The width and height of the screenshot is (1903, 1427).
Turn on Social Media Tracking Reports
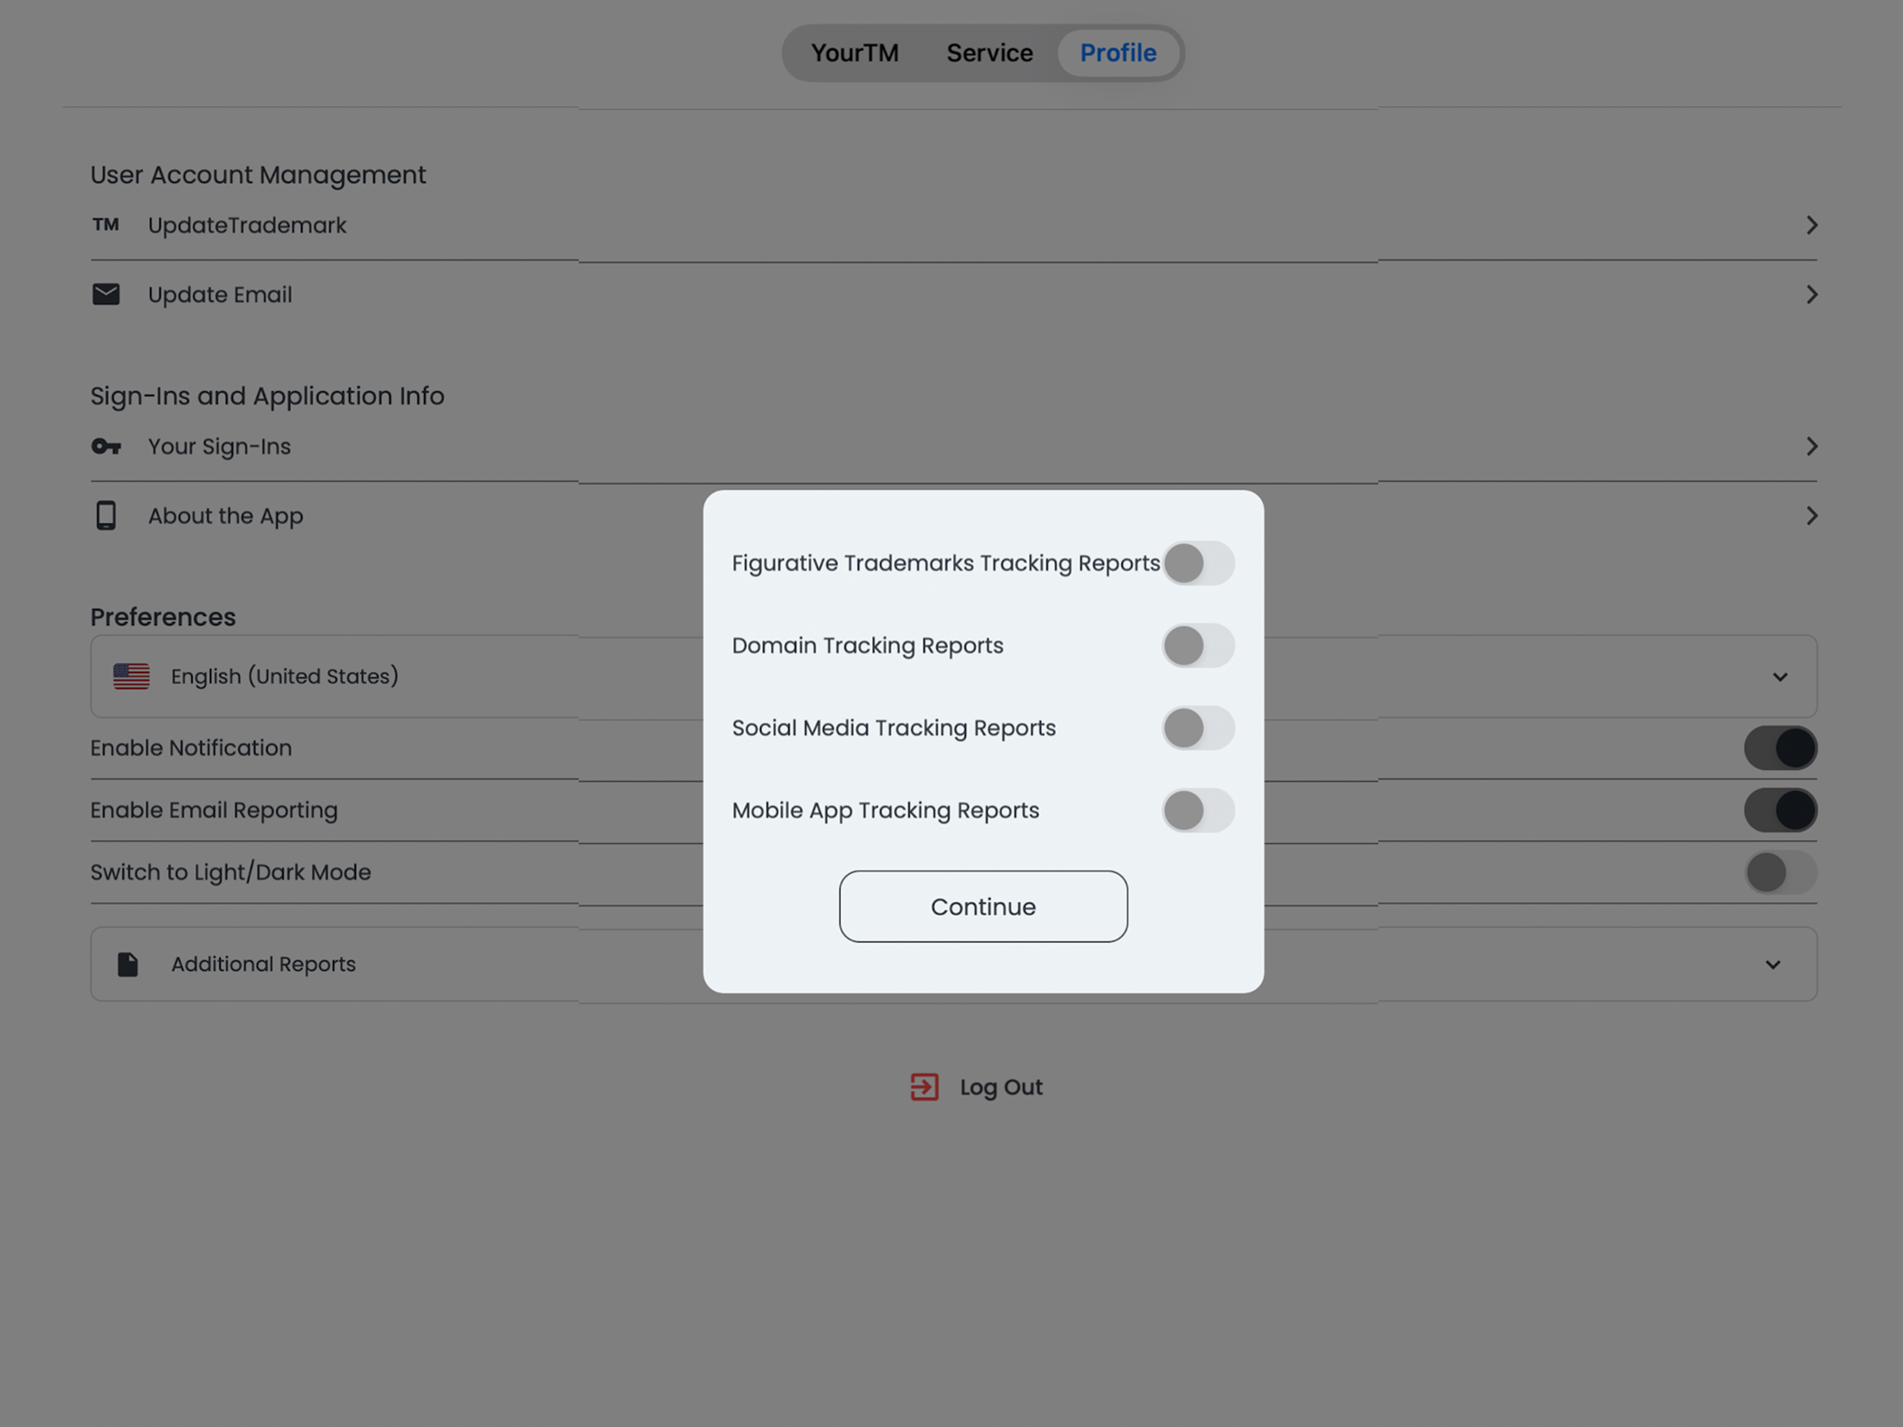point(1198,729)
